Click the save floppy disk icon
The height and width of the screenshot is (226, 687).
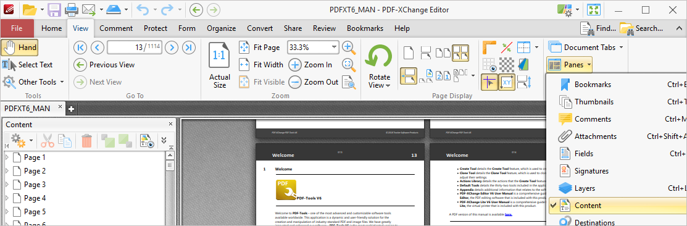click(x=54, y=9)
